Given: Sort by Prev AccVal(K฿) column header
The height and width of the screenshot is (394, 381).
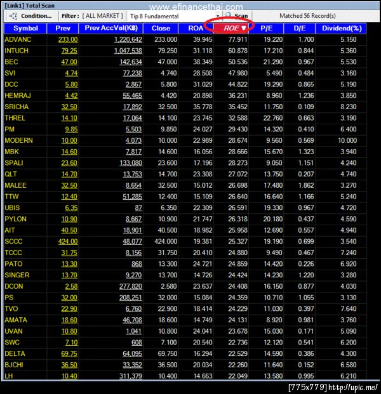Looking at the screenshot, I should [111, 28].
